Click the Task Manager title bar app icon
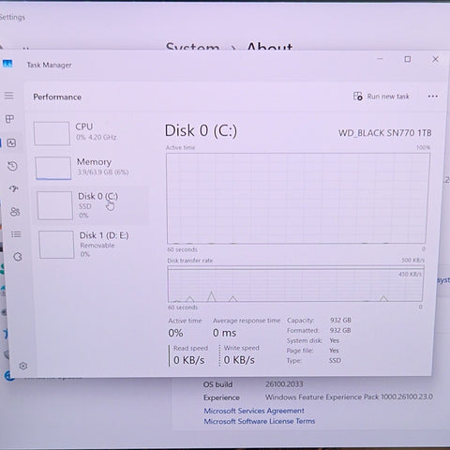Screen dimensions: 450x450 coord(7,64)
